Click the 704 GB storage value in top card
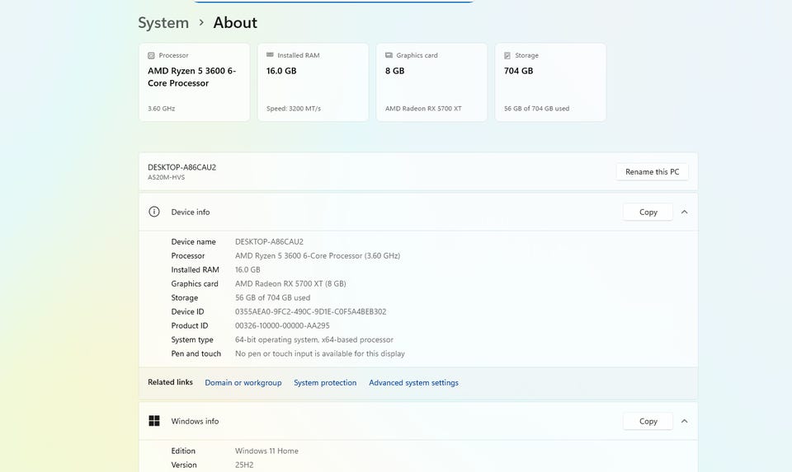The height and width of the screenshot is (472, 792). tap(519, 71)
